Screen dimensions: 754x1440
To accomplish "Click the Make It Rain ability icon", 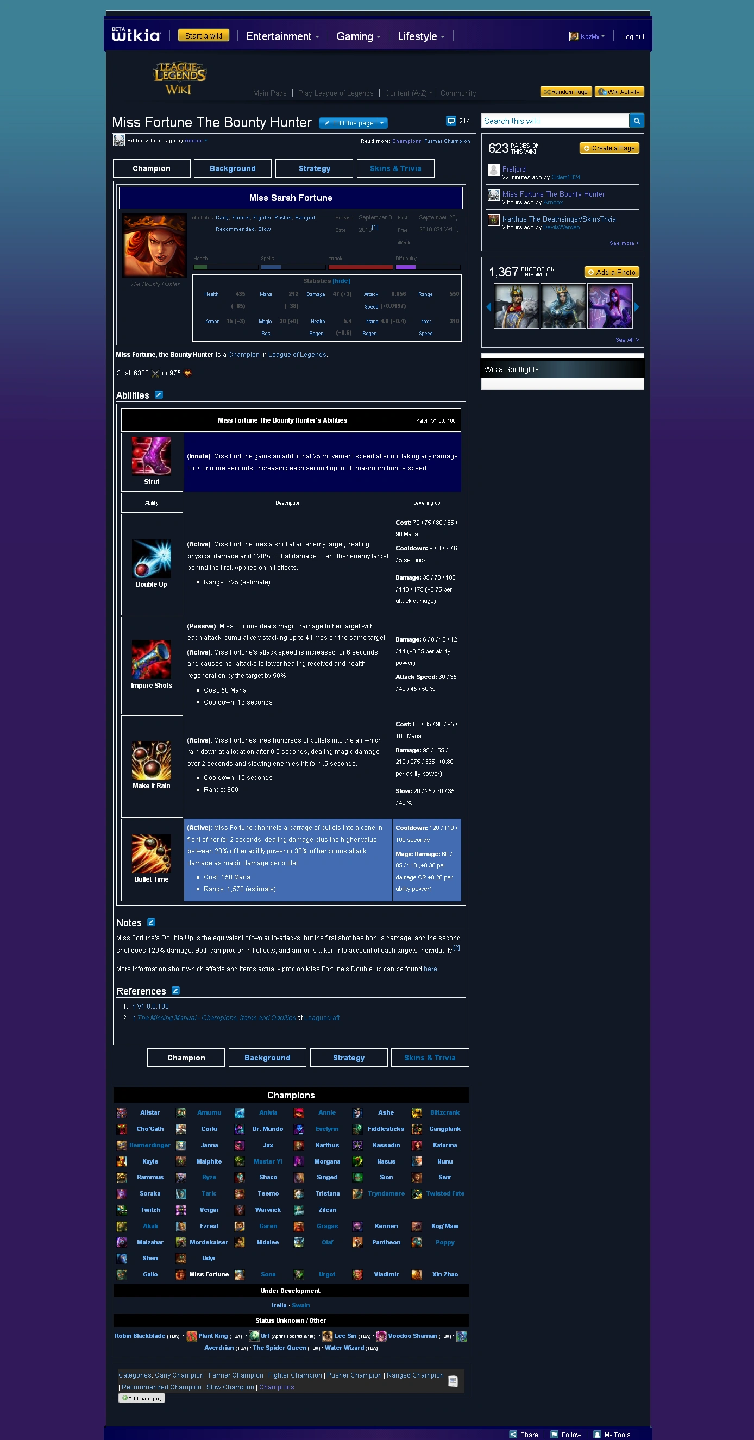I will click(x=152, y=760).
